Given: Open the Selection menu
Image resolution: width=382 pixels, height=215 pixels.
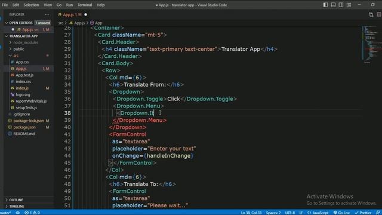Looking at the screenshot, I should coord(31,5).
